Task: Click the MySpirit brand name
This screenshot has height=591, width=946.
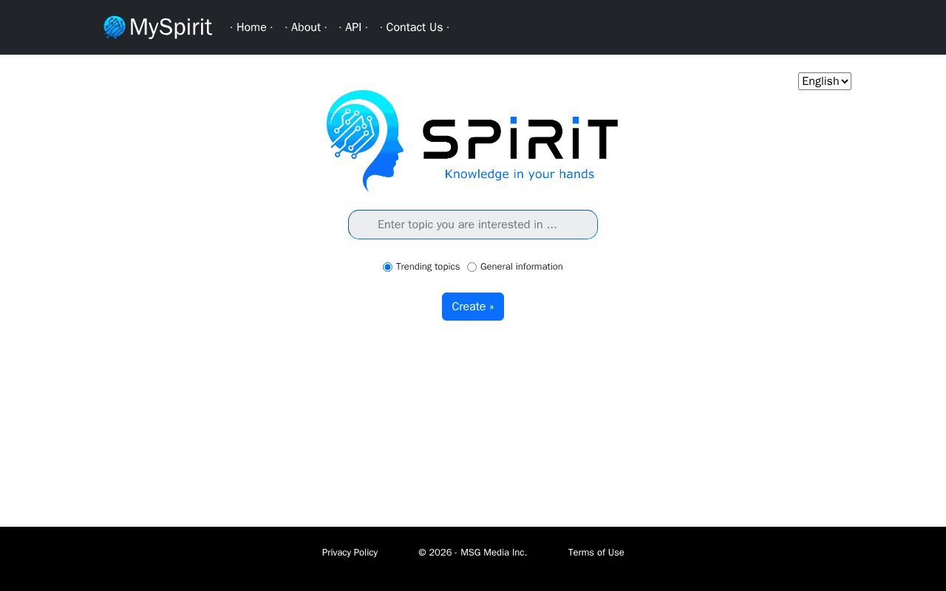Action: point(171,27)
